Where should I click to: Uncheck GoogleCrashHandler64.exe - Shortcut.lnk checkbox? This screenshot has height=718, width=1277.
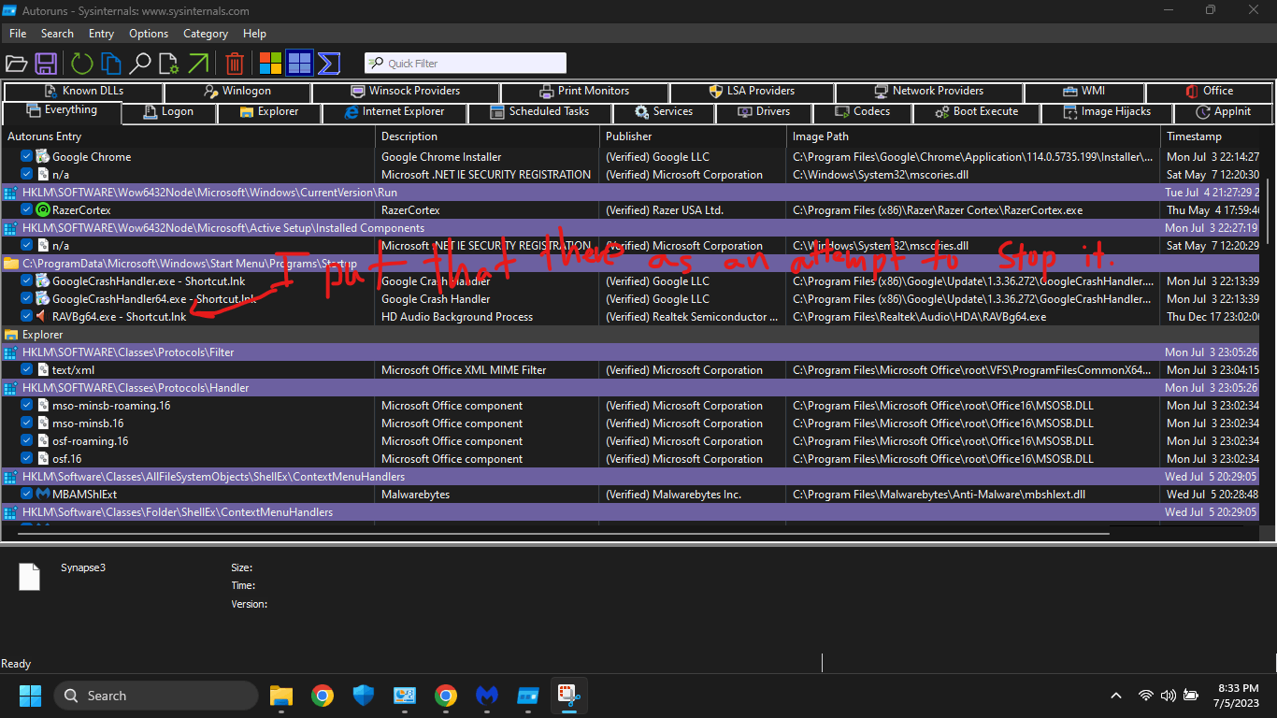(x=27, y=299)
